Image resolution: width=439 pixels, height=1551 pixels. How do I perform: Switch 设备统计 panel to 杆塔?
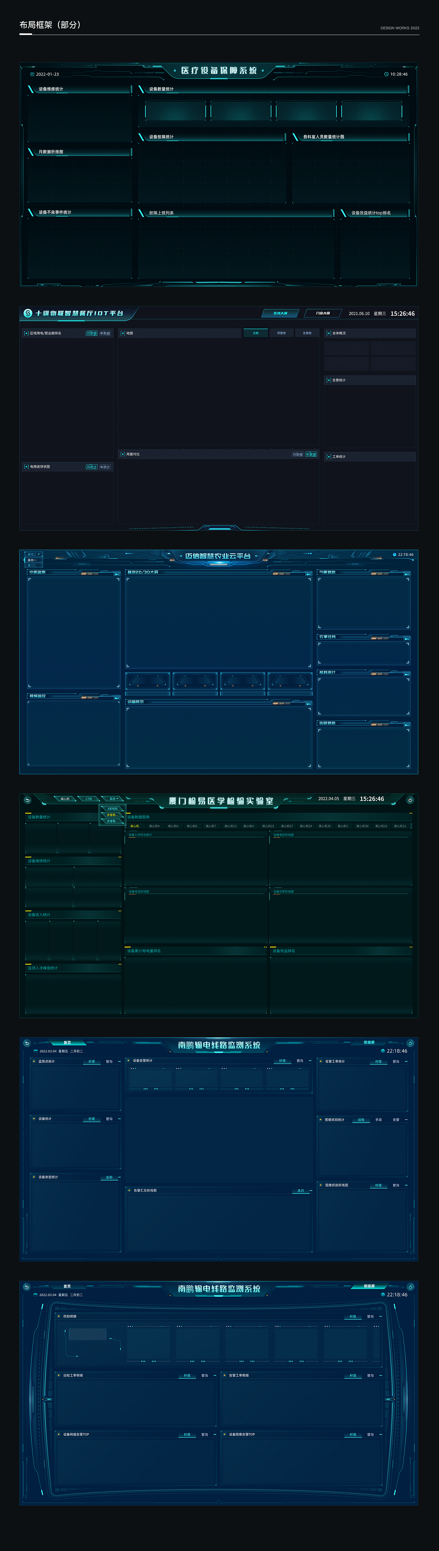tap(92, 1119)
